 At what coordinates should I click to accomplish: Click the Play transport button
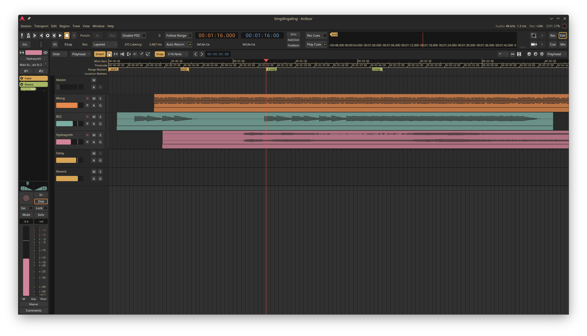[60, 36]
